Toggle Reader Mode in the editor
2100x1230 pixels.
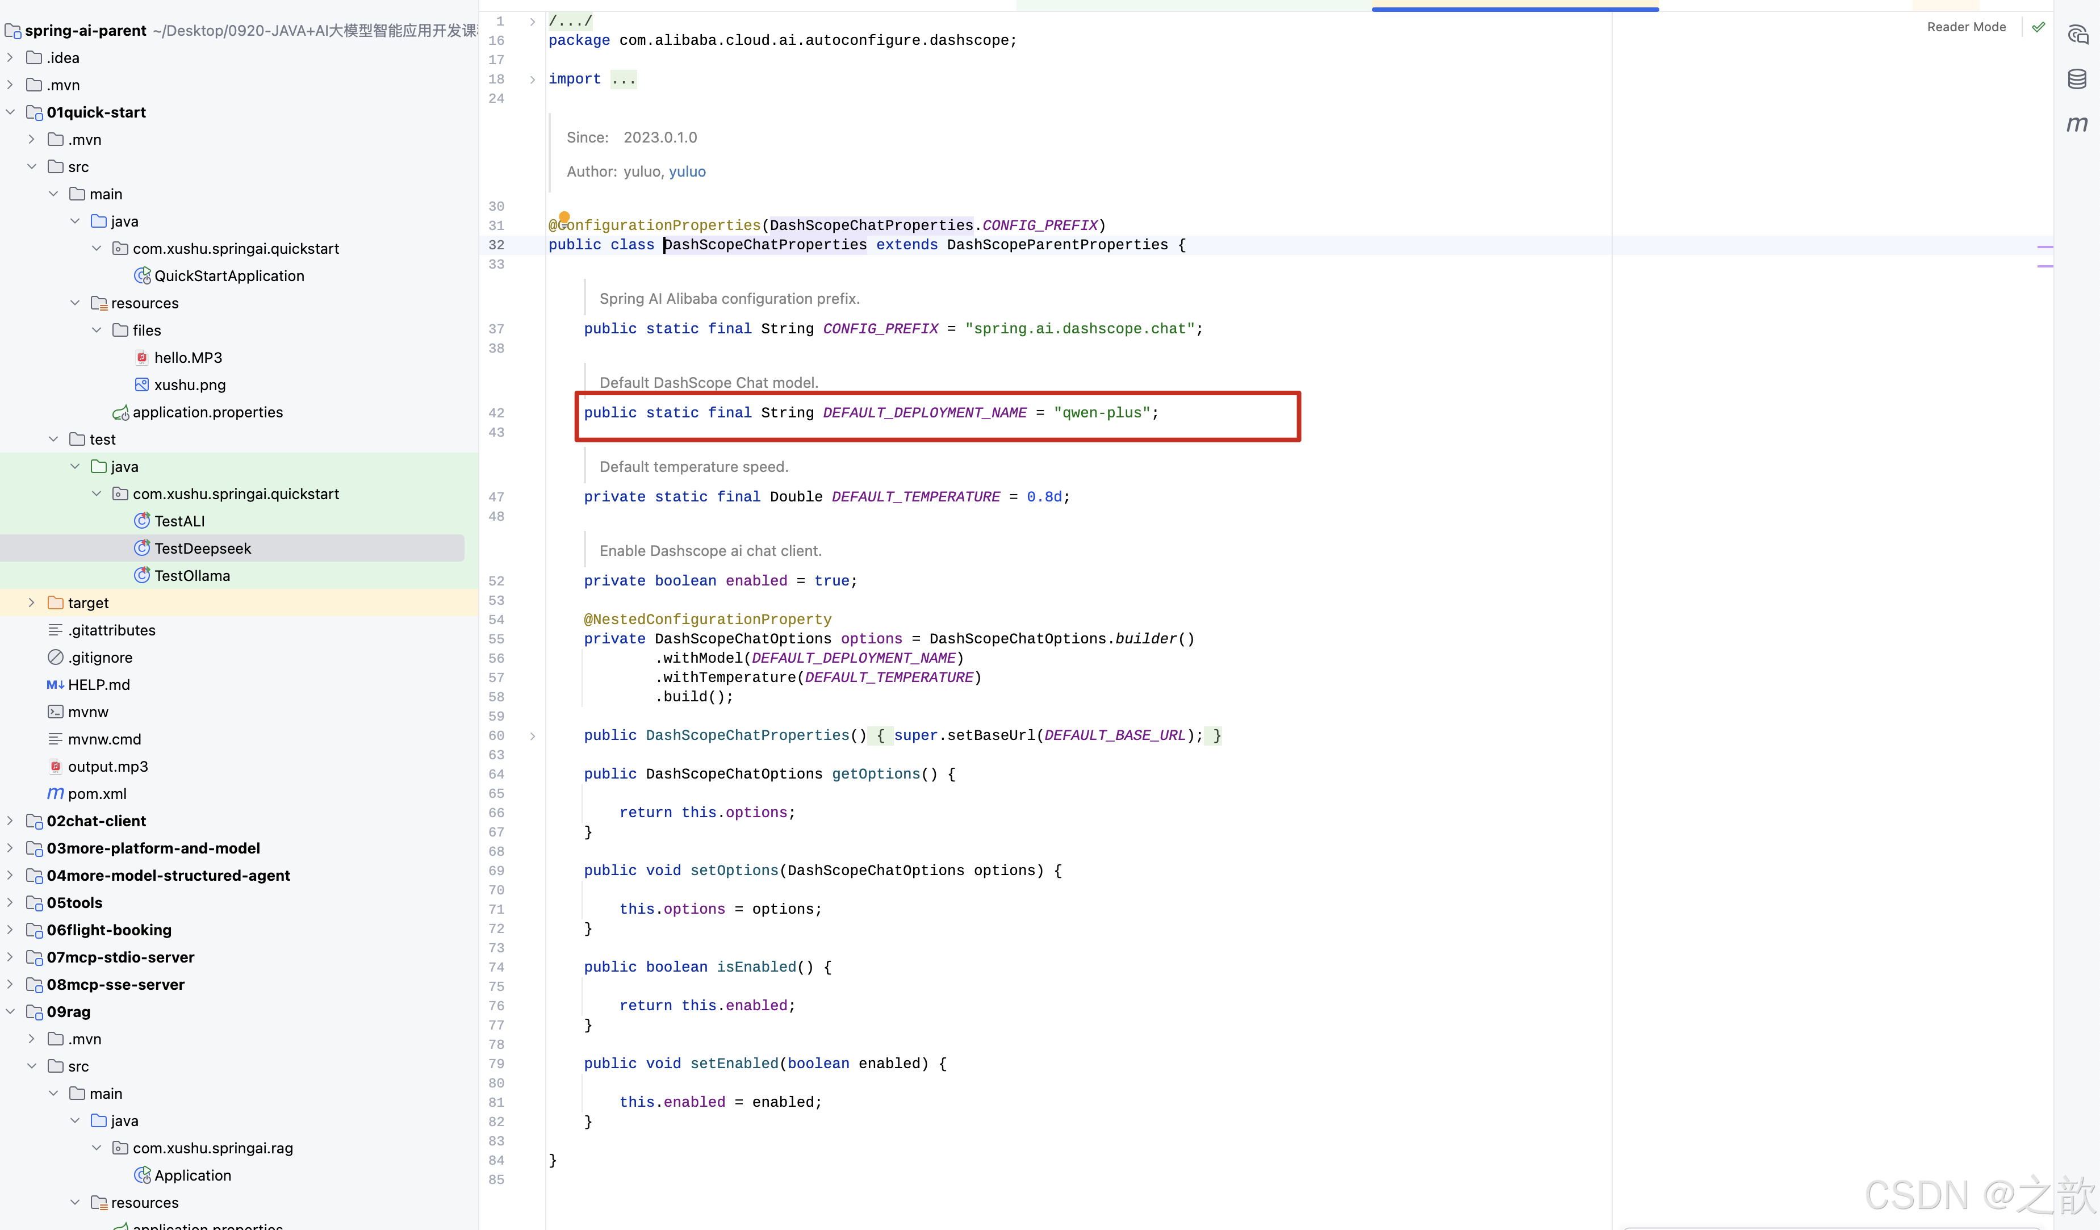(x=1966, y=27)
